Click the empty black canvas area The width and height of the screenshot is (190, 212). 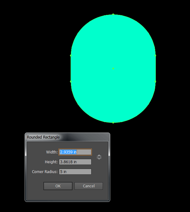[32, 63]
